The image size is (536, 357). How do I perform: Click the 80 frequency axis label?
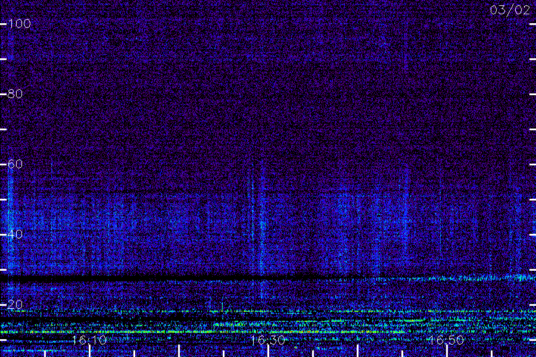[x=15, y=94]
